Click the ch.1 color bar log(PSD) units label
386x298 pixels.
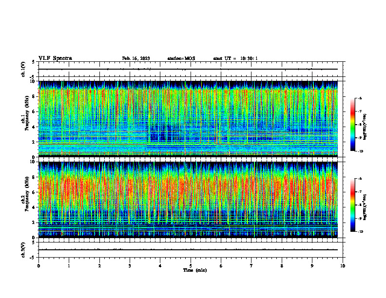coord(365,127)
